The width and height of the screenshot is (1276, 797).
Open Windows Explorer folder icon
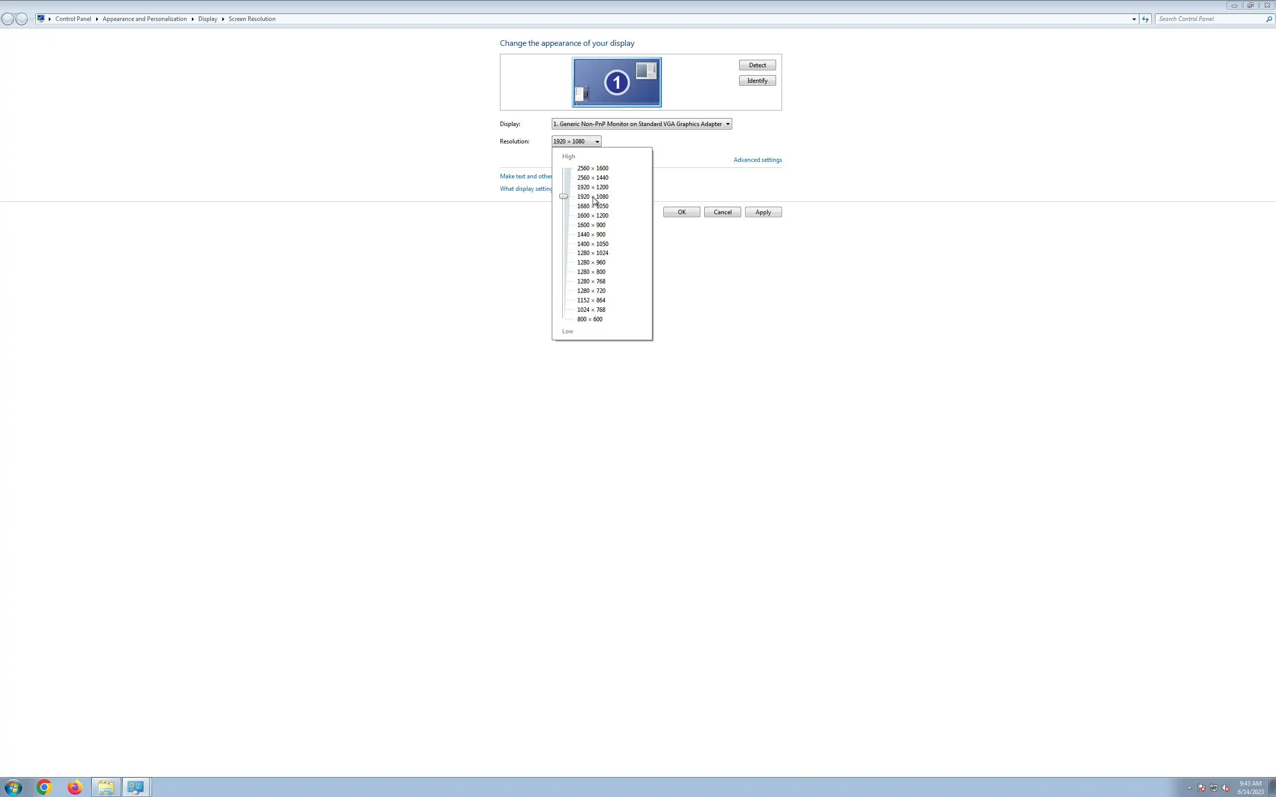(106, 787)
